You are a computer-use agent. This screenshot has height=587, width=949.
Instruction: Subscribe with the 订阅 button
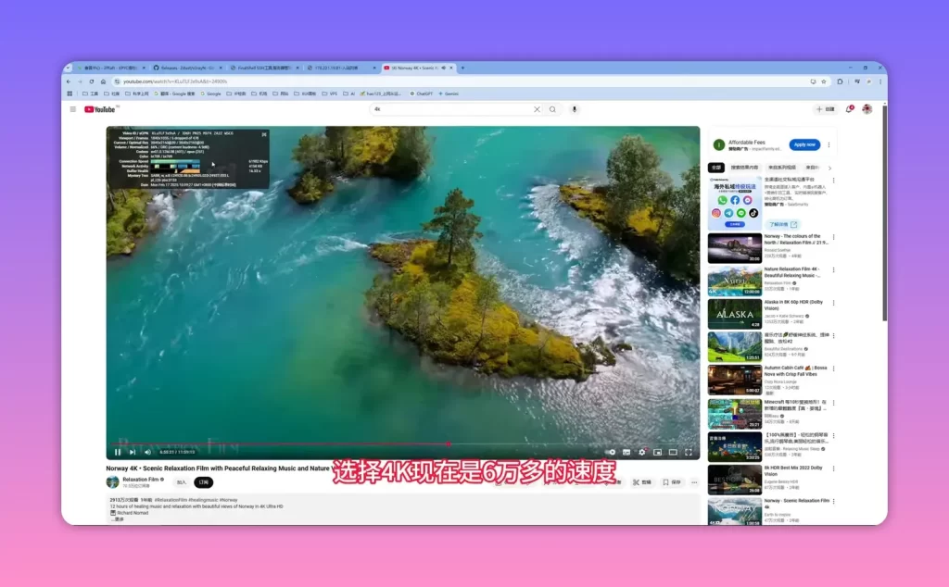203,482
